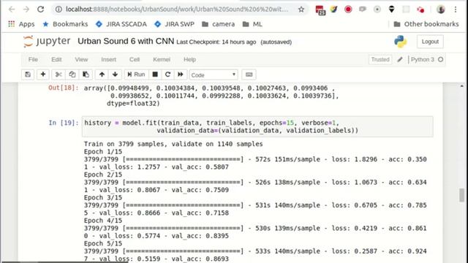Open the cell type Code dropdown
This screenshot has width=468, height=263.
pyautogui.click(x=214, y=75)
